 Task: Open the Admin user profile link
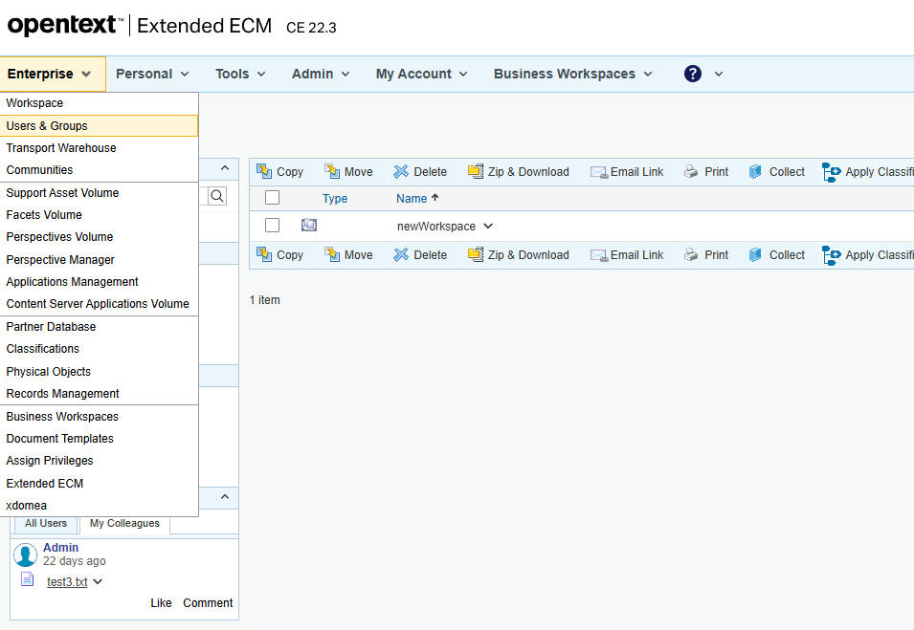coord(60,548)
